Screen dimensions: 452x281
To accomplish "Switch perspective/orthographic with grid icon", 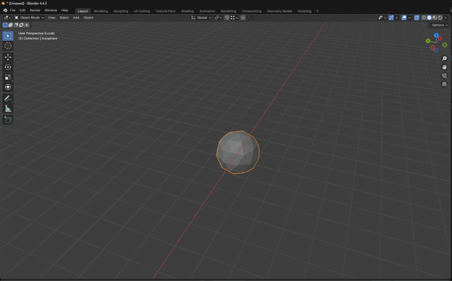I will (444, 84).
